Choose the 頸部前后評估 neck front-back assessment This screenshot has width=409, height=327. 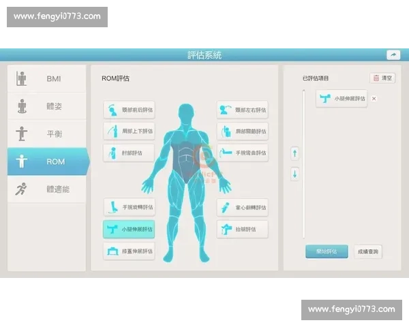point(129,110)
